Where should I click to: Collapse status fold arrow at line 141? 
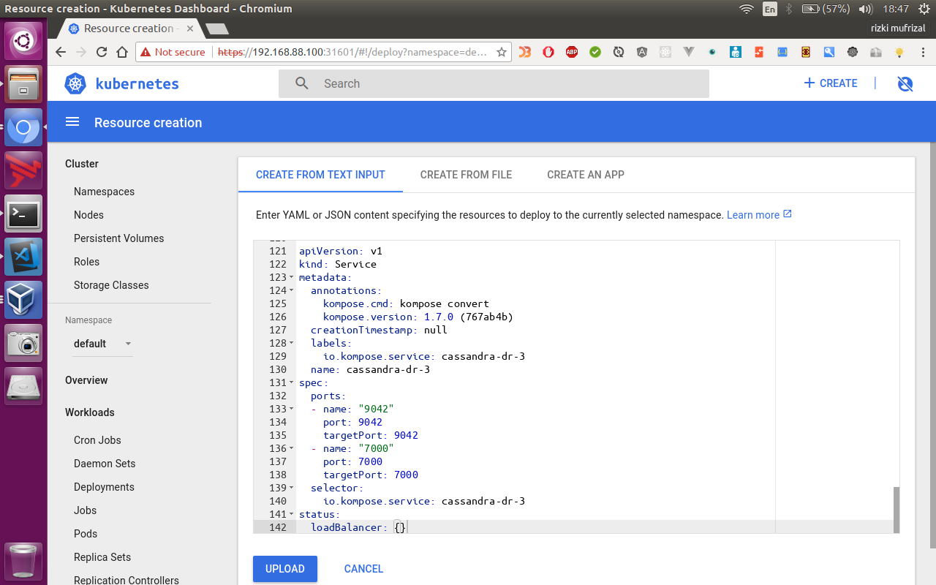292,515
